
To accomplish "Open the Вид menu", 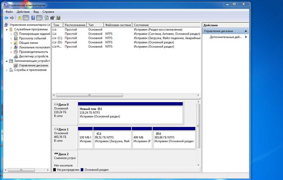I will pyautogui.click(x=36, y=12).
